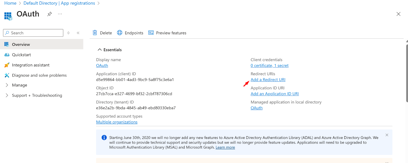The width and height of the screenshot is (408, 163).
Task: Toggle the expand/collapse all menu groups arrows
Action: point(68,33)
